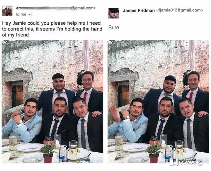Click the "to me" recipient text
Screen dimensions: 211x171
pos(21,14)
